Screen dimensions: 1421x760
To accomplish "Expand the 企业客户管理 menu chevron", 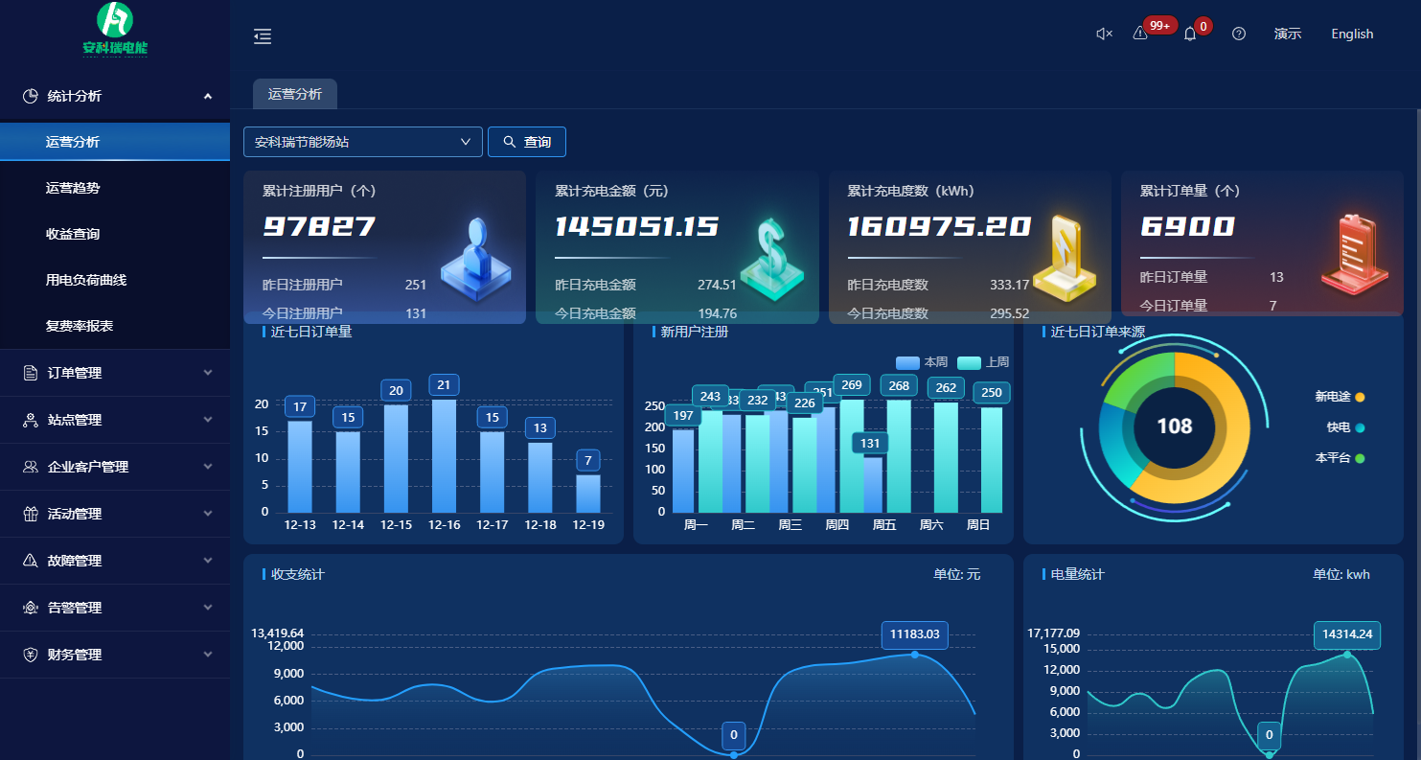I will 208,467.
